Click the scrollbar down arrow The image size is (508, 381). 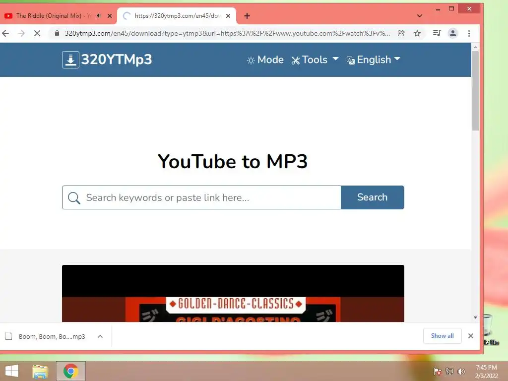coord(475,317)
